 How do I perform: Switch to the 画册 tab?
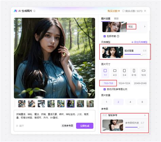pyautogui.click(x=116, y=19)
